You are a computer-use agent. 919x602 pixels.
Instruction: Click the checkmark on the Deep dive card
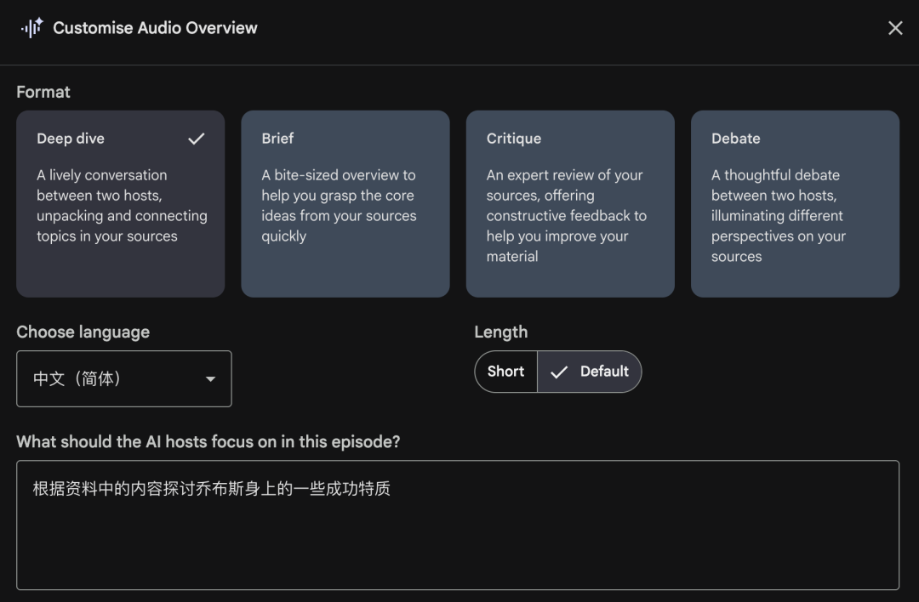(197, 138)
